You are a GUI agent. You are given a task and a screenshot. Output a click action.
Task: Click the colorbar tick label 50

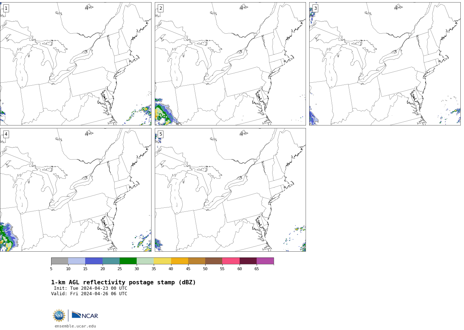pyautogui.click(x=205, y=269)
